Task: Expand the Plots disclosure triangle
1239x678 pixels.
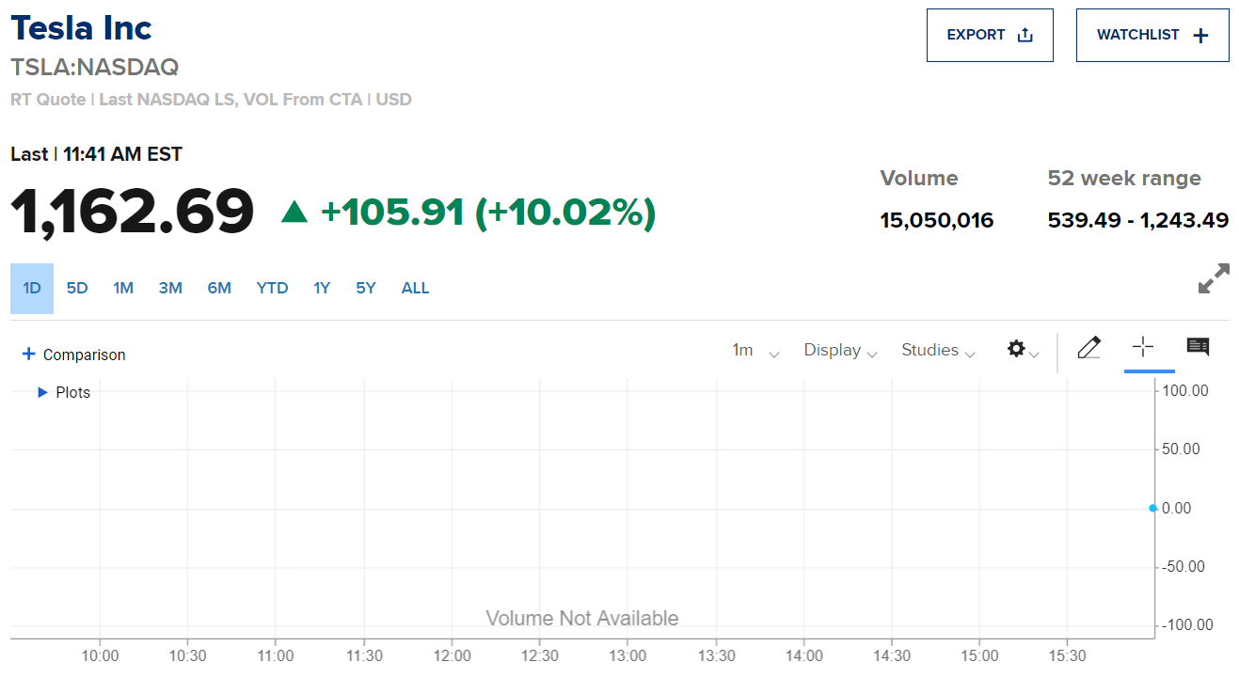Action: coord(42,392)
